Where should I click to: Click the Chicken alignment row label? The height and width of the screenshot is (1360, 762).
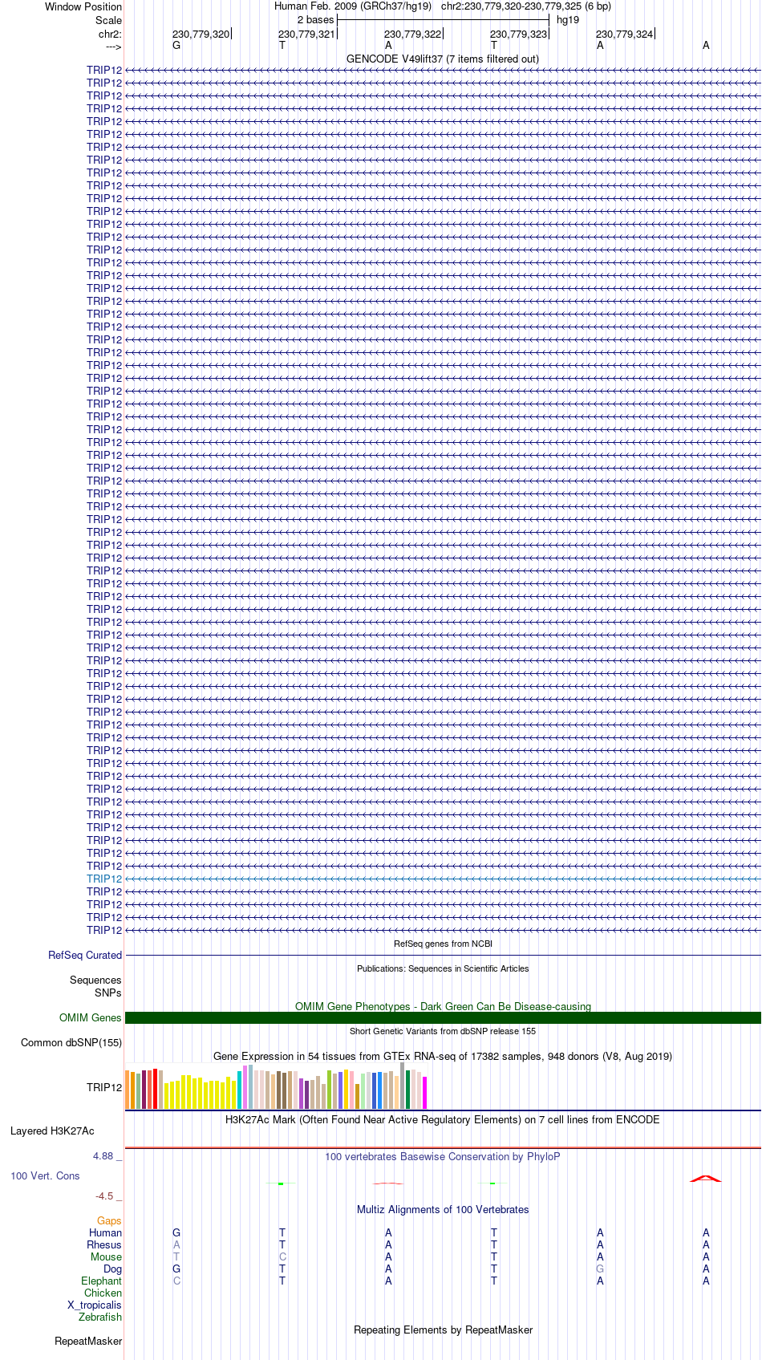(103, 1293)
